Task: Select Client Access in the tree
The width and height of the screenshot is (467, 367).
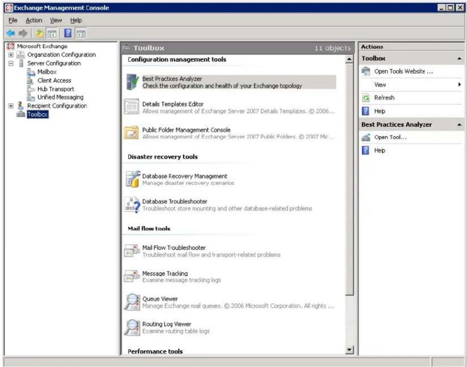Action: 54,80
